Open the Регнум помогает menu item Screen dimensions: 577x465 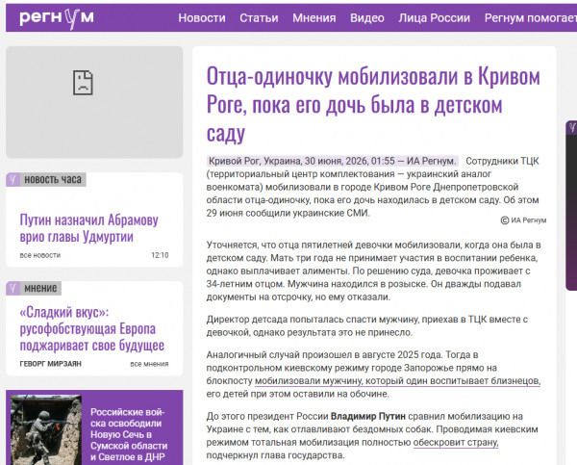pyautogui.click(x=530, y=18)
